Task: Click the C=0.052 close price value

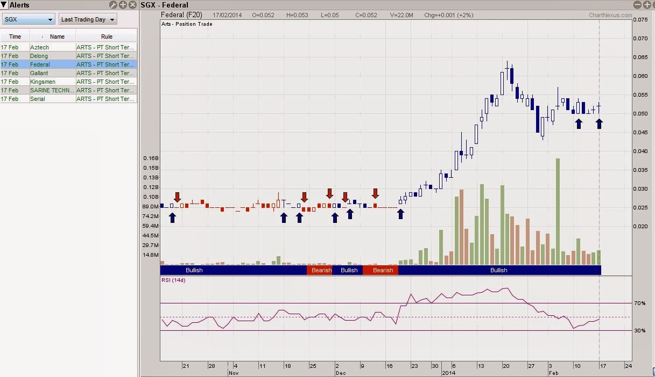Action: pos(366,16)
